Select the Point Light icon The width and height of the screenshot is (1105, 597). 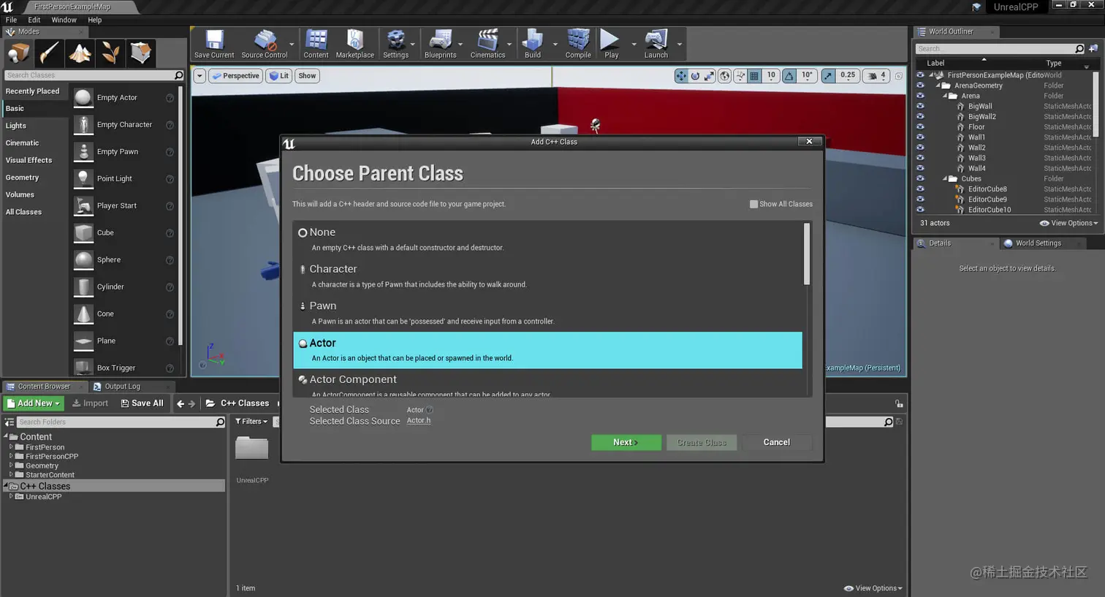[x=83, y=178]
